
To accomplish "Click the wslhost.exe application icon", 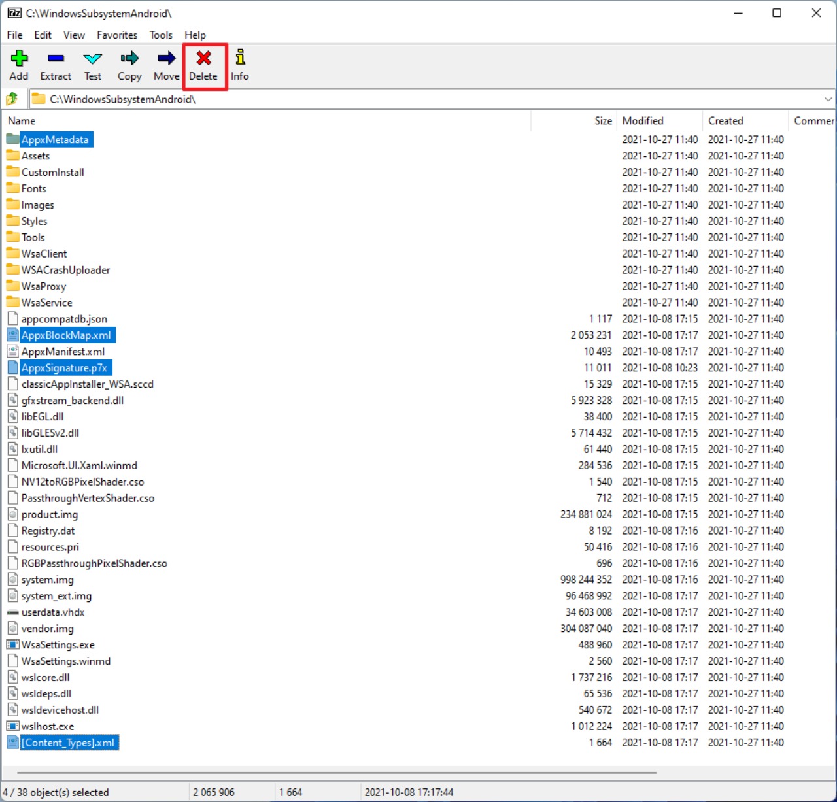I will [13, 726].
